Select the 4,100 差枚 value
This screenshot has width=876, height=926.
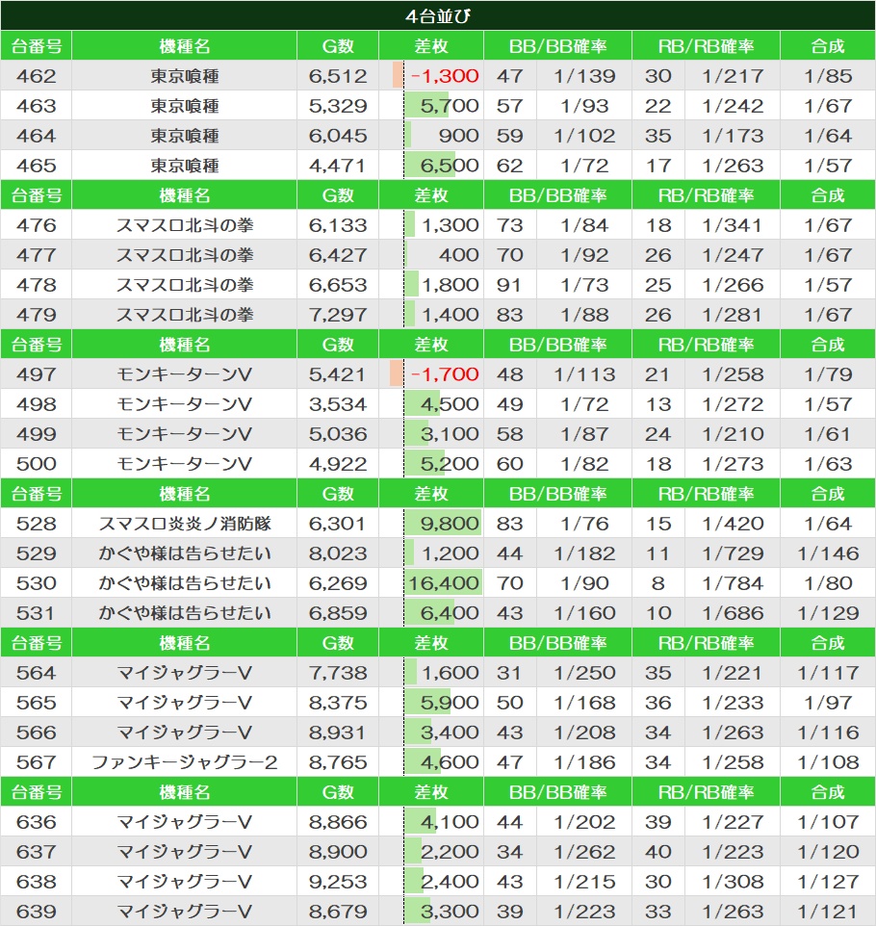(449, 821)
